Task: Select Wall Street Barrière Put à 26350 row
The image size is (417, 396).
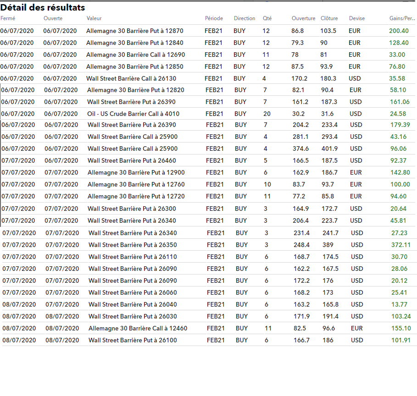Action: tap(209, 245)
